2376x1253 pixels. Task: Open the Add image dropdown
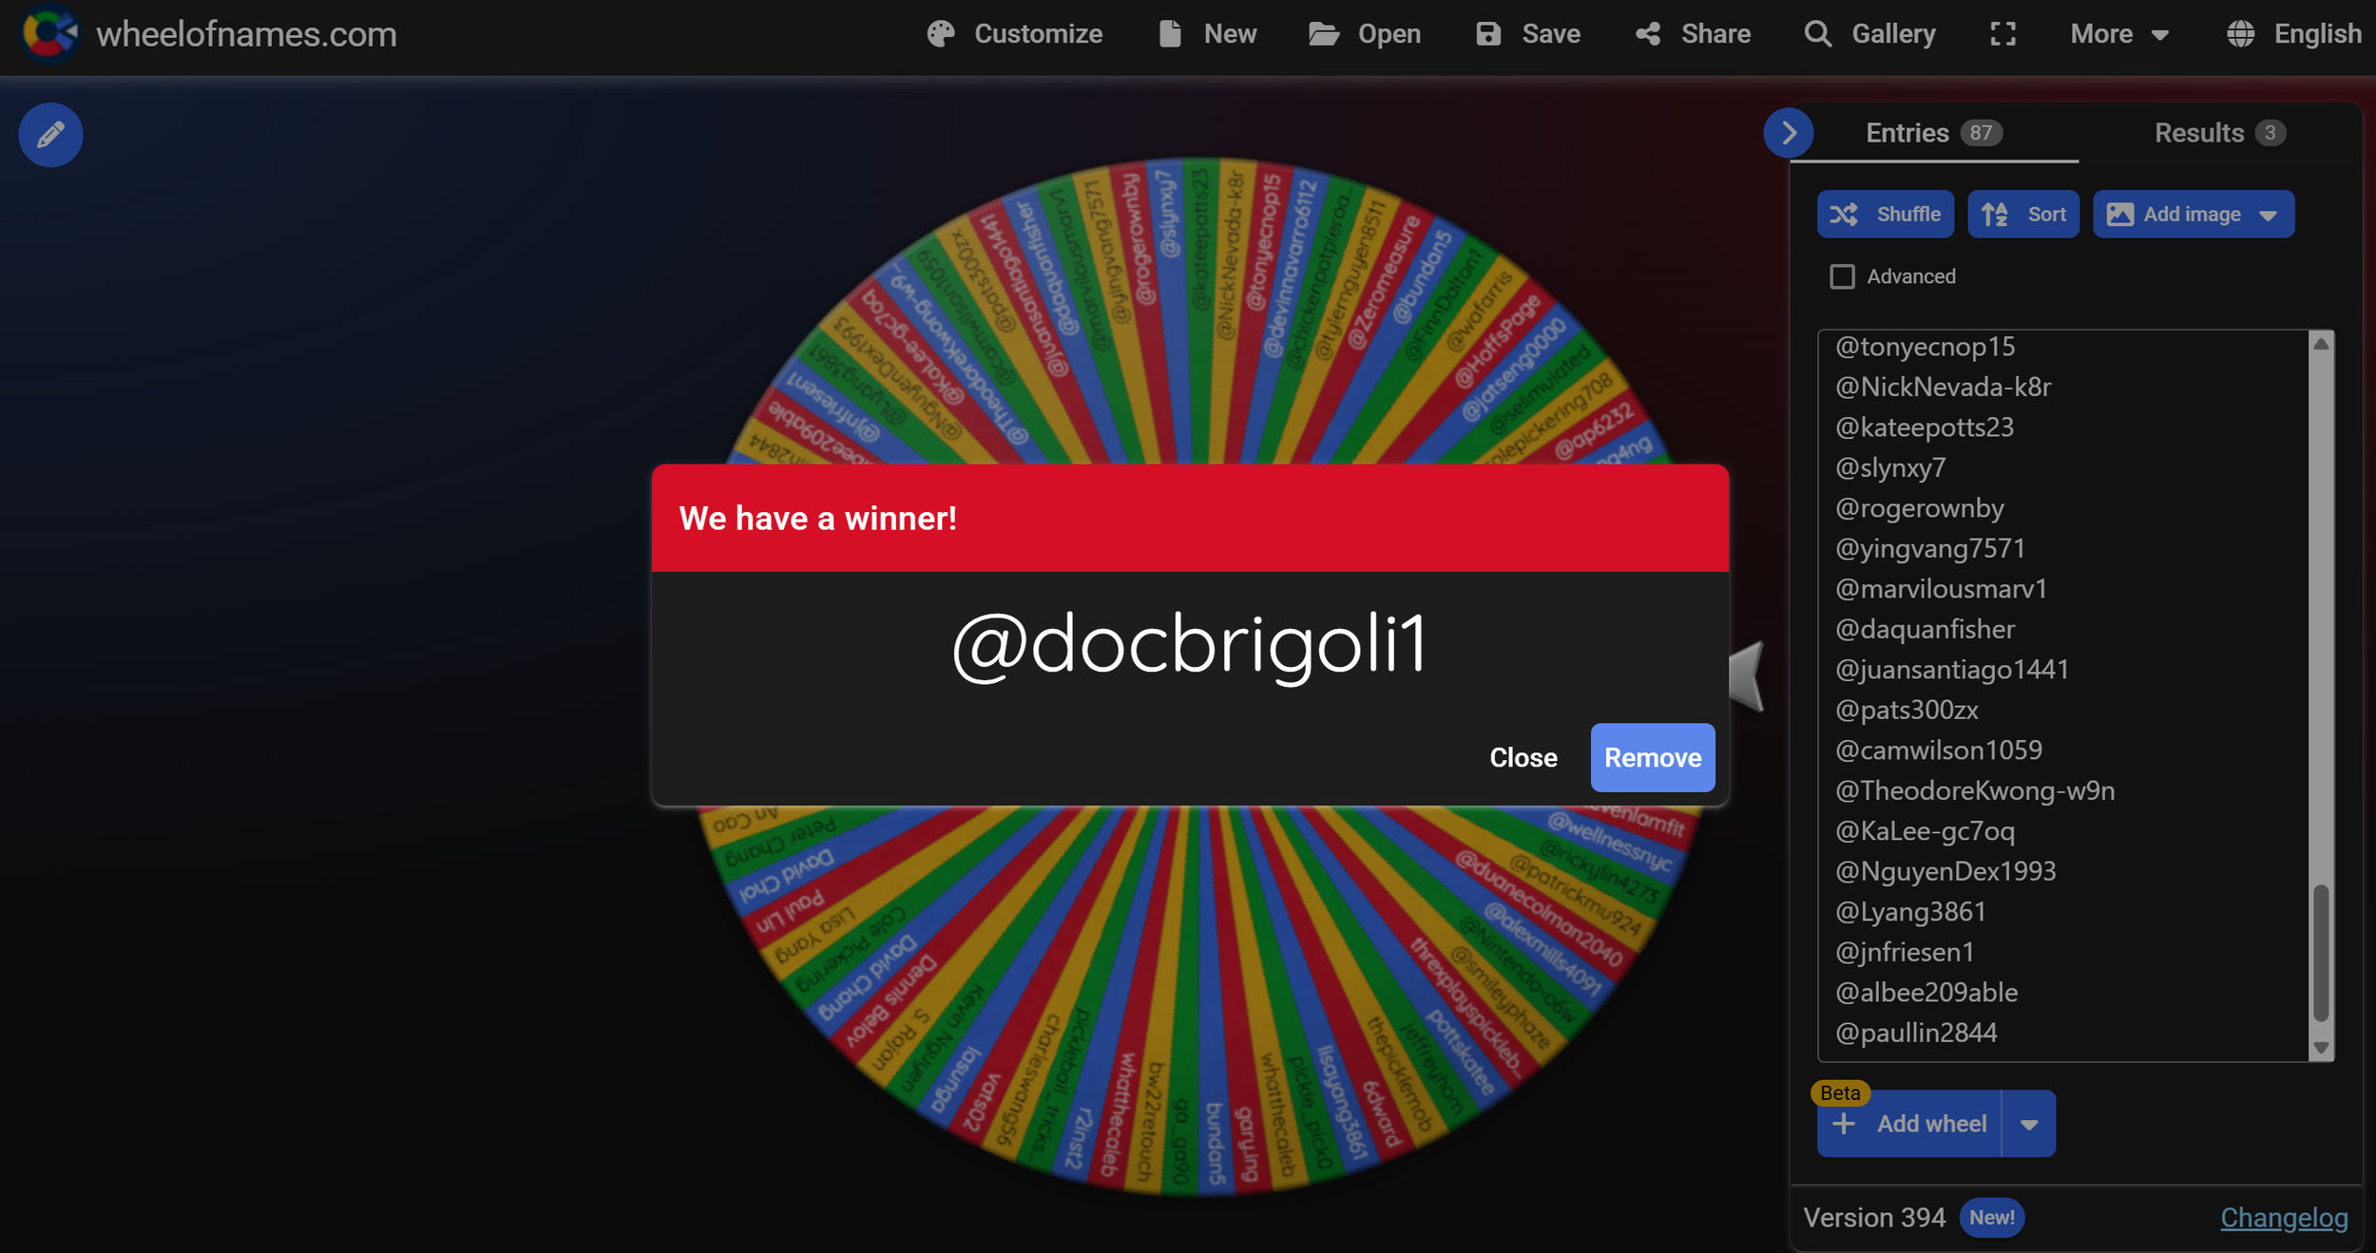coord(2268,215)
